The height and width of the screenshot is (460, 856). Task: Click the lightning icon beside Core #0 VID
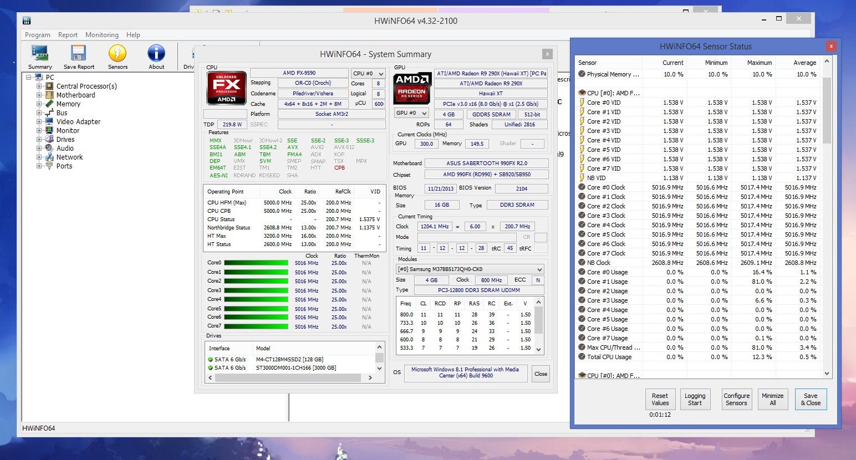click(582, 103)
